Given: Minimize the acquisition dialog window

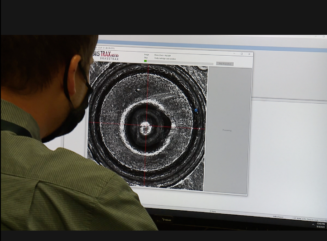Looking at the screenshot, I should (x=234, y=54).
